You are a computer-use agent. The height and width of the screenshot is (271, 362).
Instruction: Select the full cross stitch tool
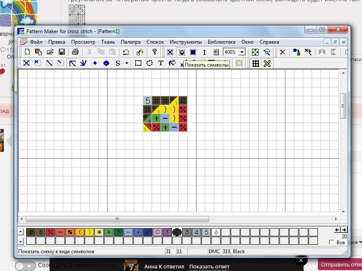tap(26, 63)
